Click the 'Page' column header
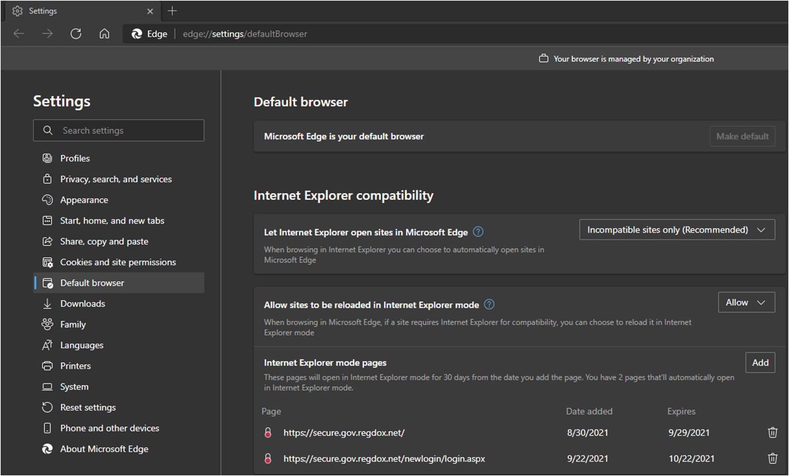This screenshot has height=476, width=789. 271,411
